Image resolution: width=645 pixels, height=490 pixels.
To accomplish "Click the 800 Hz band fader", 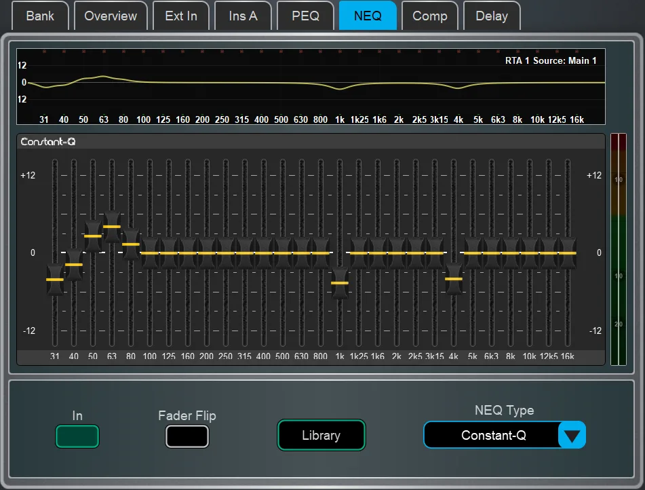I will click(x=320, y=253).
